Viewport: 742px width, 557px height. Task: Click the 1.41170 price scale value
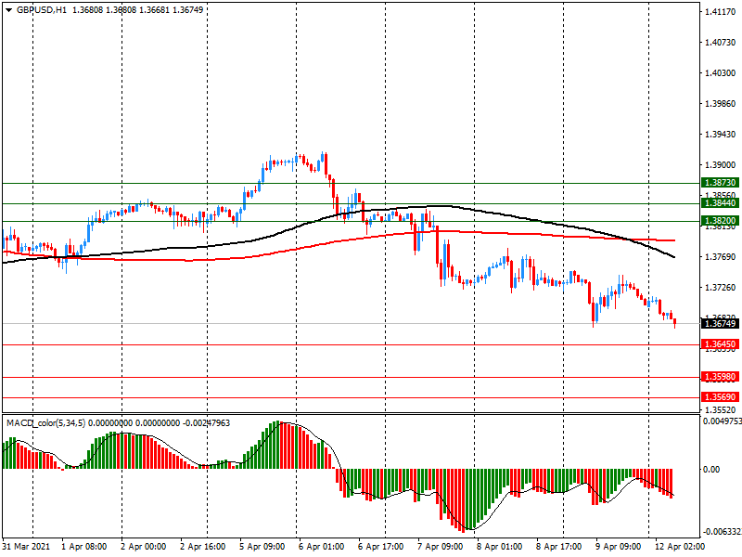point(721,12)
